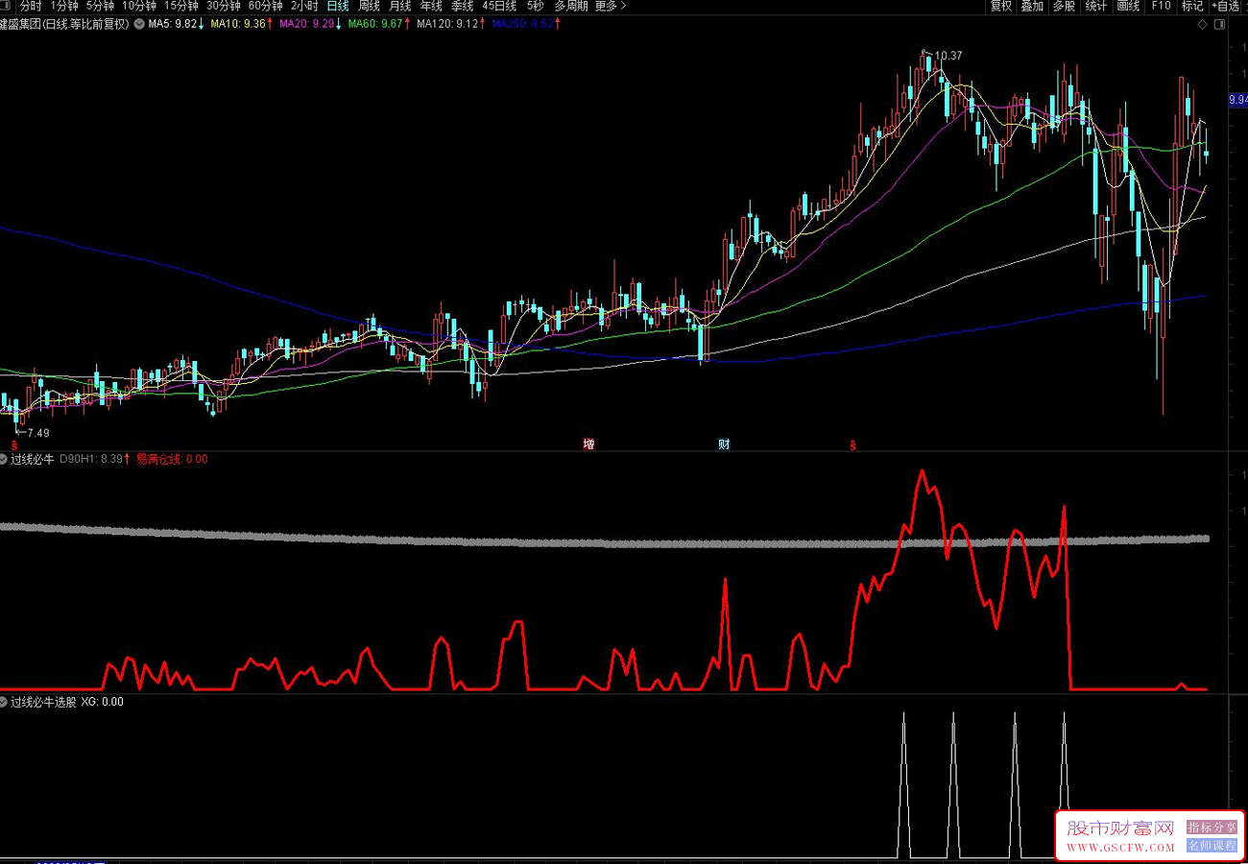Switch to 季线 quarterly chart
Image resolution: width=1248 pixels, height=864 pixels.
462,6
